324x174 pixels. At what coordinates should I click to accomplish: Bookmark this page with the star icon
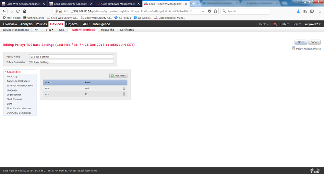(216, 11)
